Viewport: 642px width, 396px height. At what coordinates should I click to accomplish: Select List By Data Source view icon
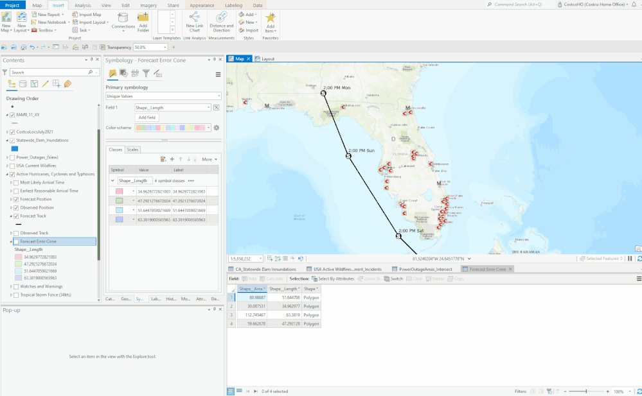(x=23, y=83)
